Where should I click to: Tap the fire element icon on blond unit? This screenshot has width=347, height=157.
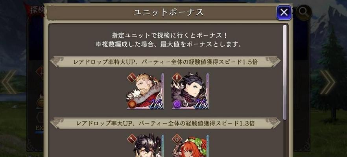click(x=132, y=104)
